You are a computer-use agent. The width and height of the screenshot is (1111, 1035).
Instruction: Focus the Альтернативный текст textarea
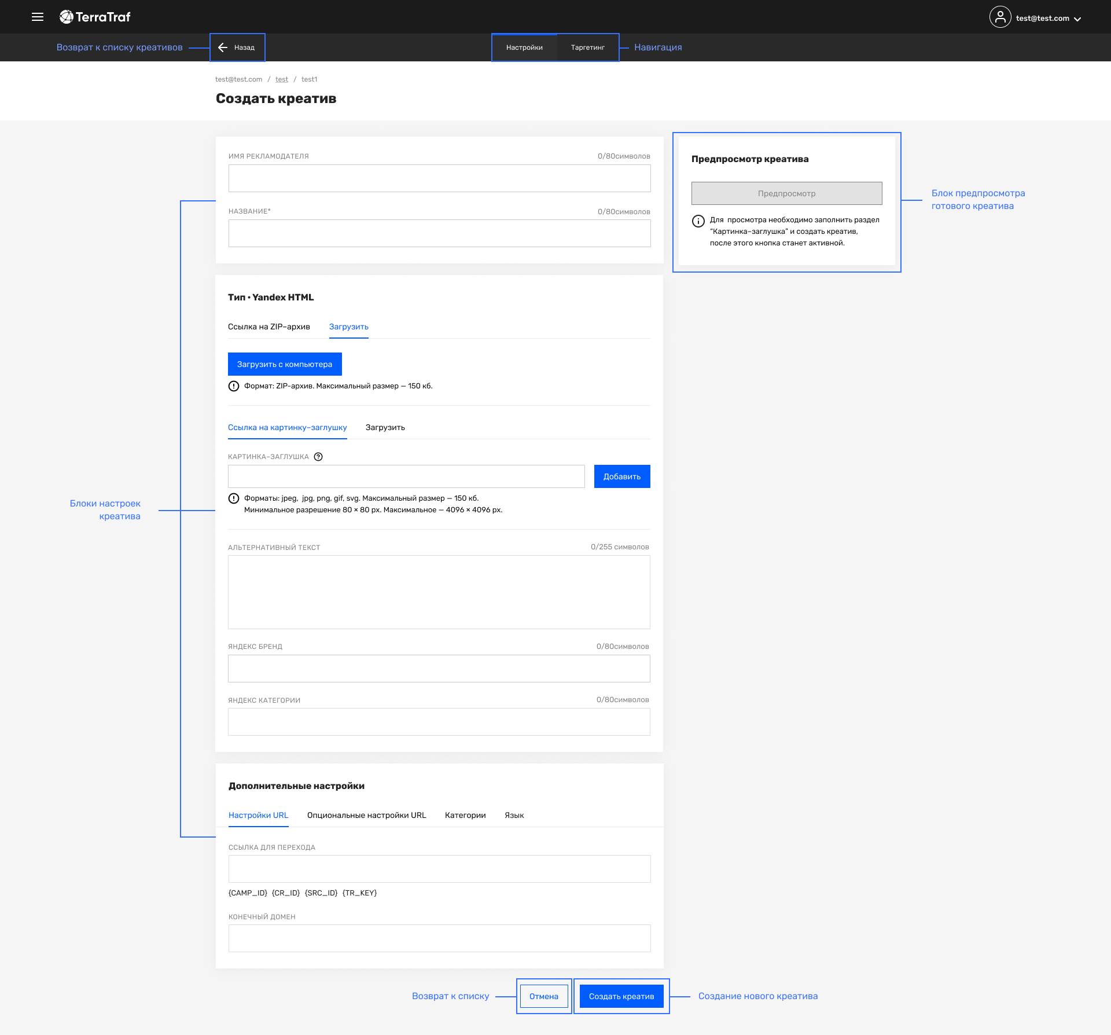[x=439, y=592]
